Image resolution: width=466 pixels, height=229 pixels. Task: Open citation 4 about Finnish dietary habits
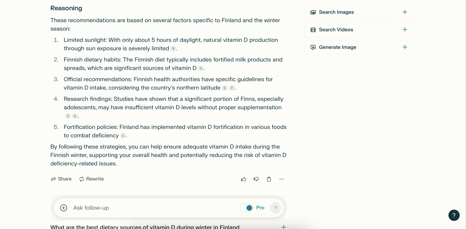click(201, 68)
